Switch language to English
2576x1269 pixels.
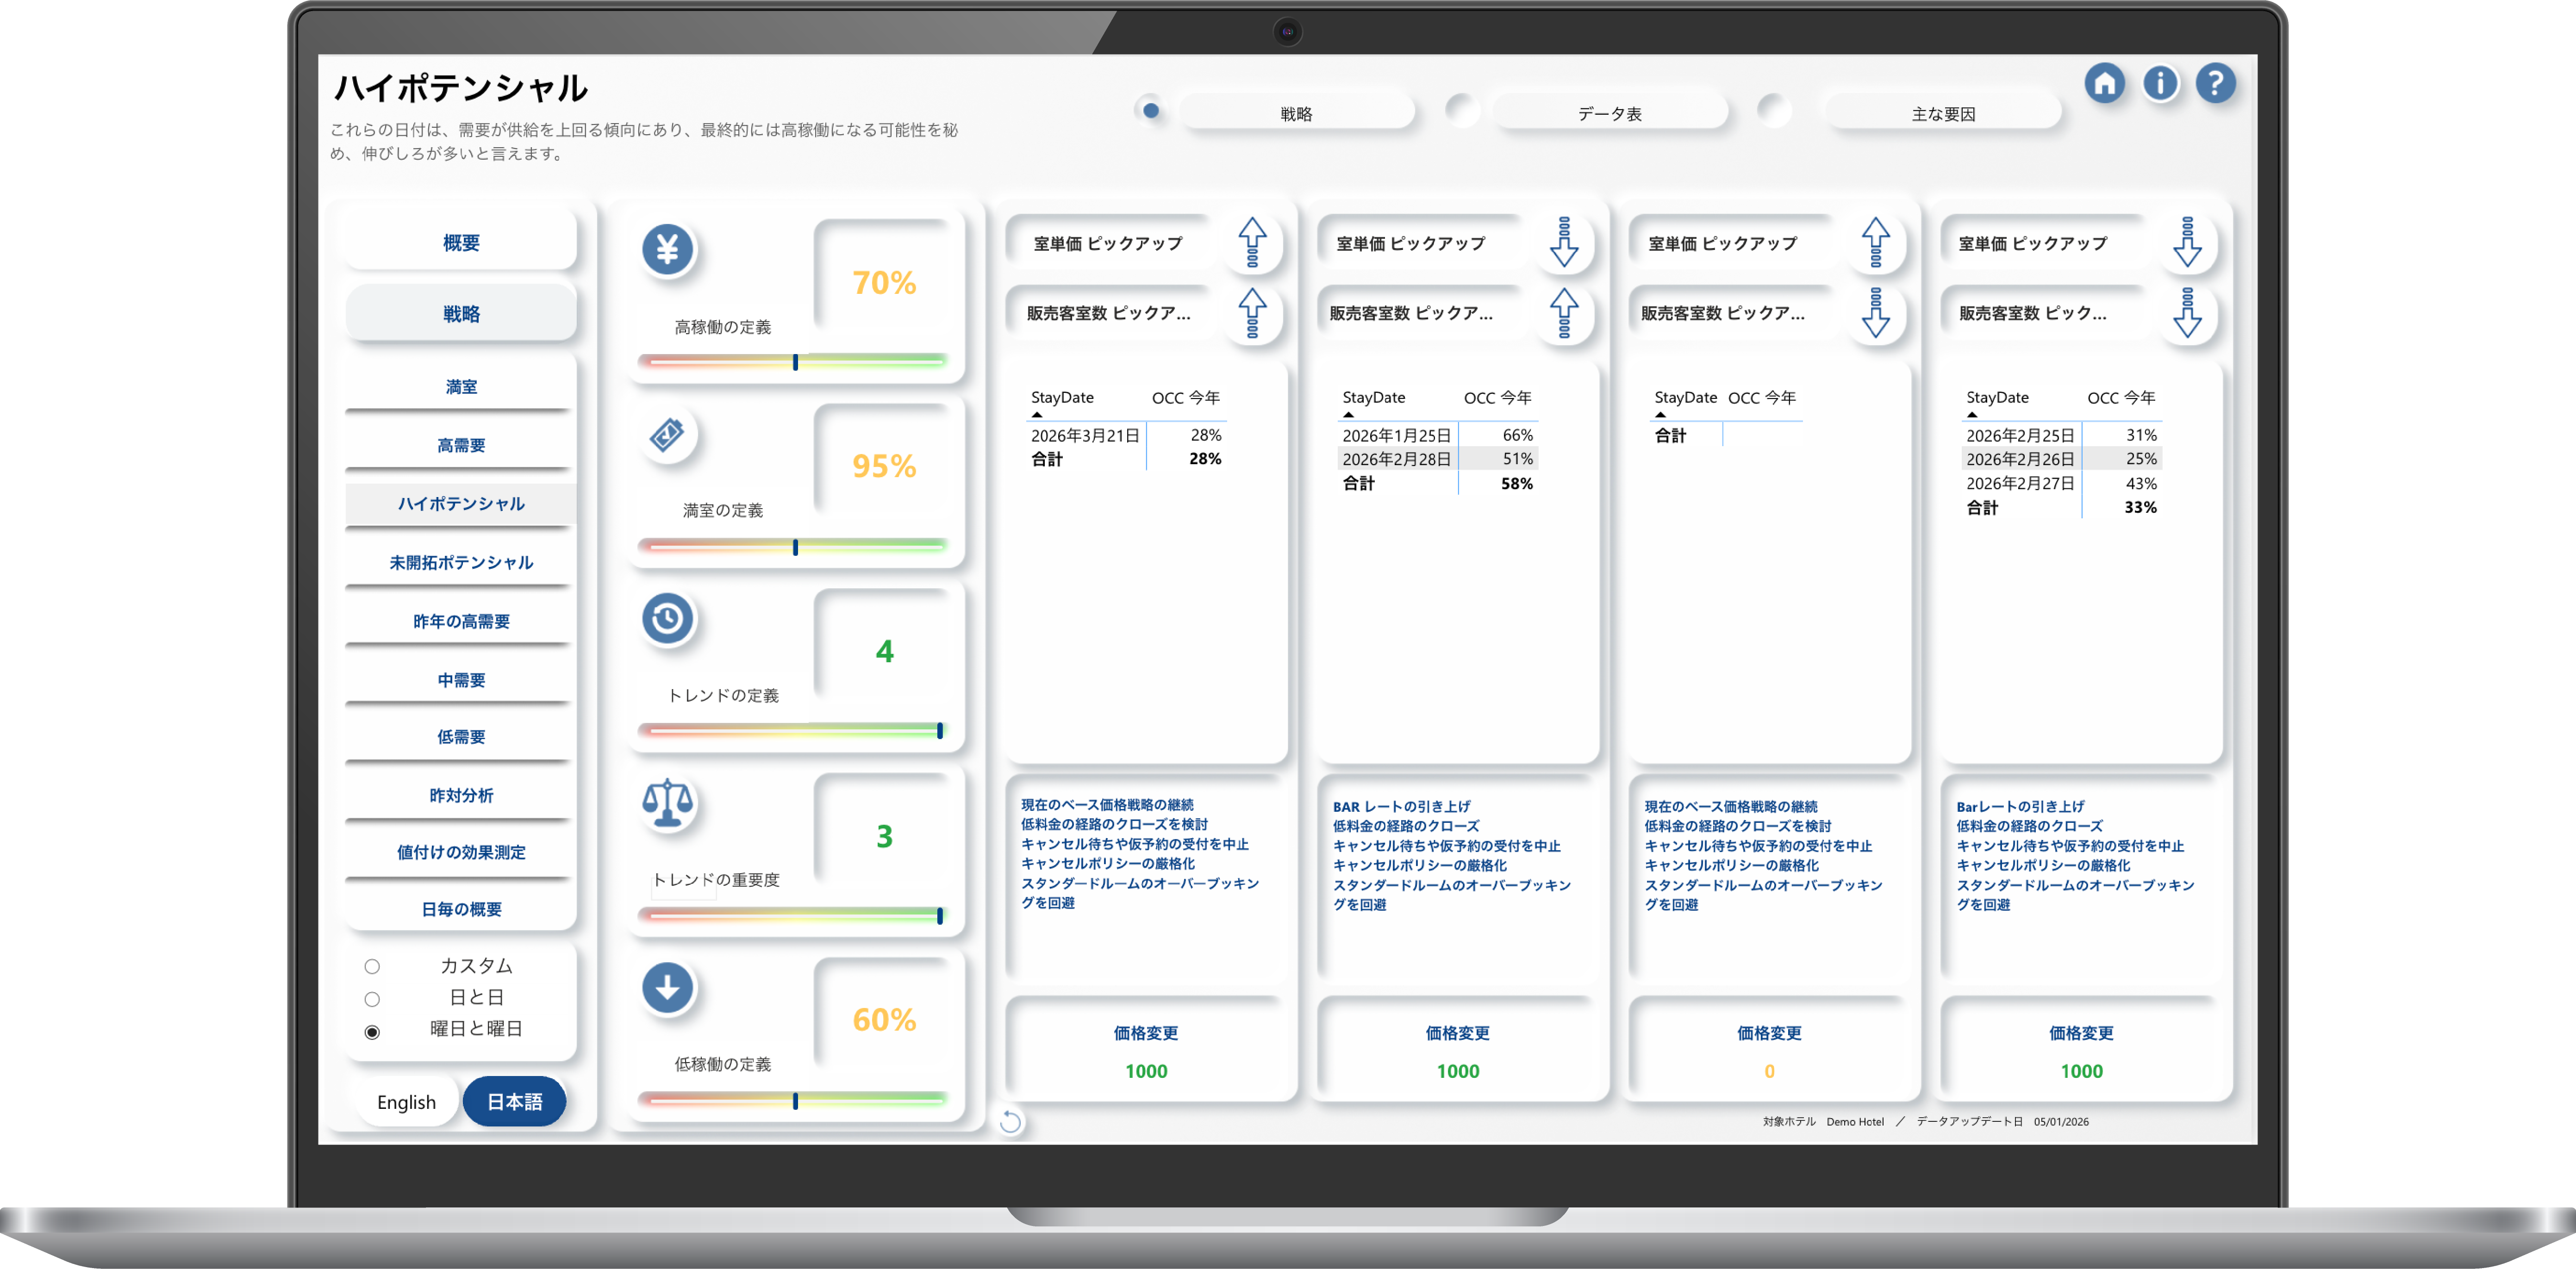(x=406, y=1101)
